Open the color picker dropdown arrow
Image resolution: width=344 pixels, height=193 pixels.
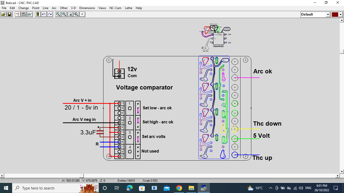click(x=340, y=15)
